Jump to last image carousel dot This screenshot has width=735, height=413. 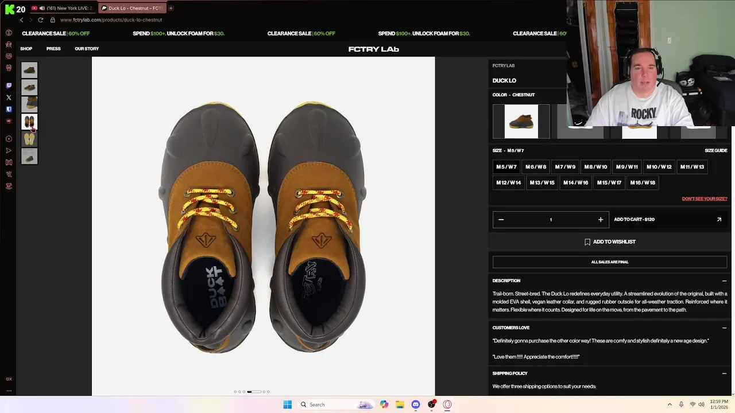click(268, 392)
